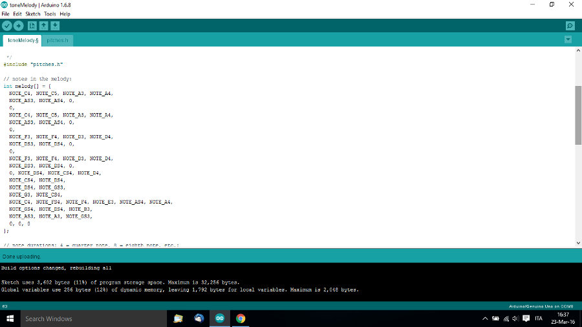Save sketch with the down-arrow icon
The image size is (582, 327).
point(55,26)
